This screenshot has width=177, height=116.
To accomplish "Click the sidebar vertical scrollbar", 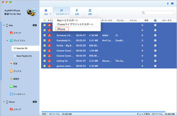I will [x=1, y=51].
